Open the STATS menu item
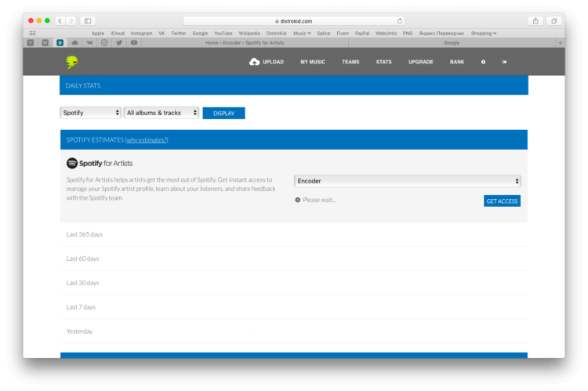This screenshot has height=391, width=588. click(383, 62)
